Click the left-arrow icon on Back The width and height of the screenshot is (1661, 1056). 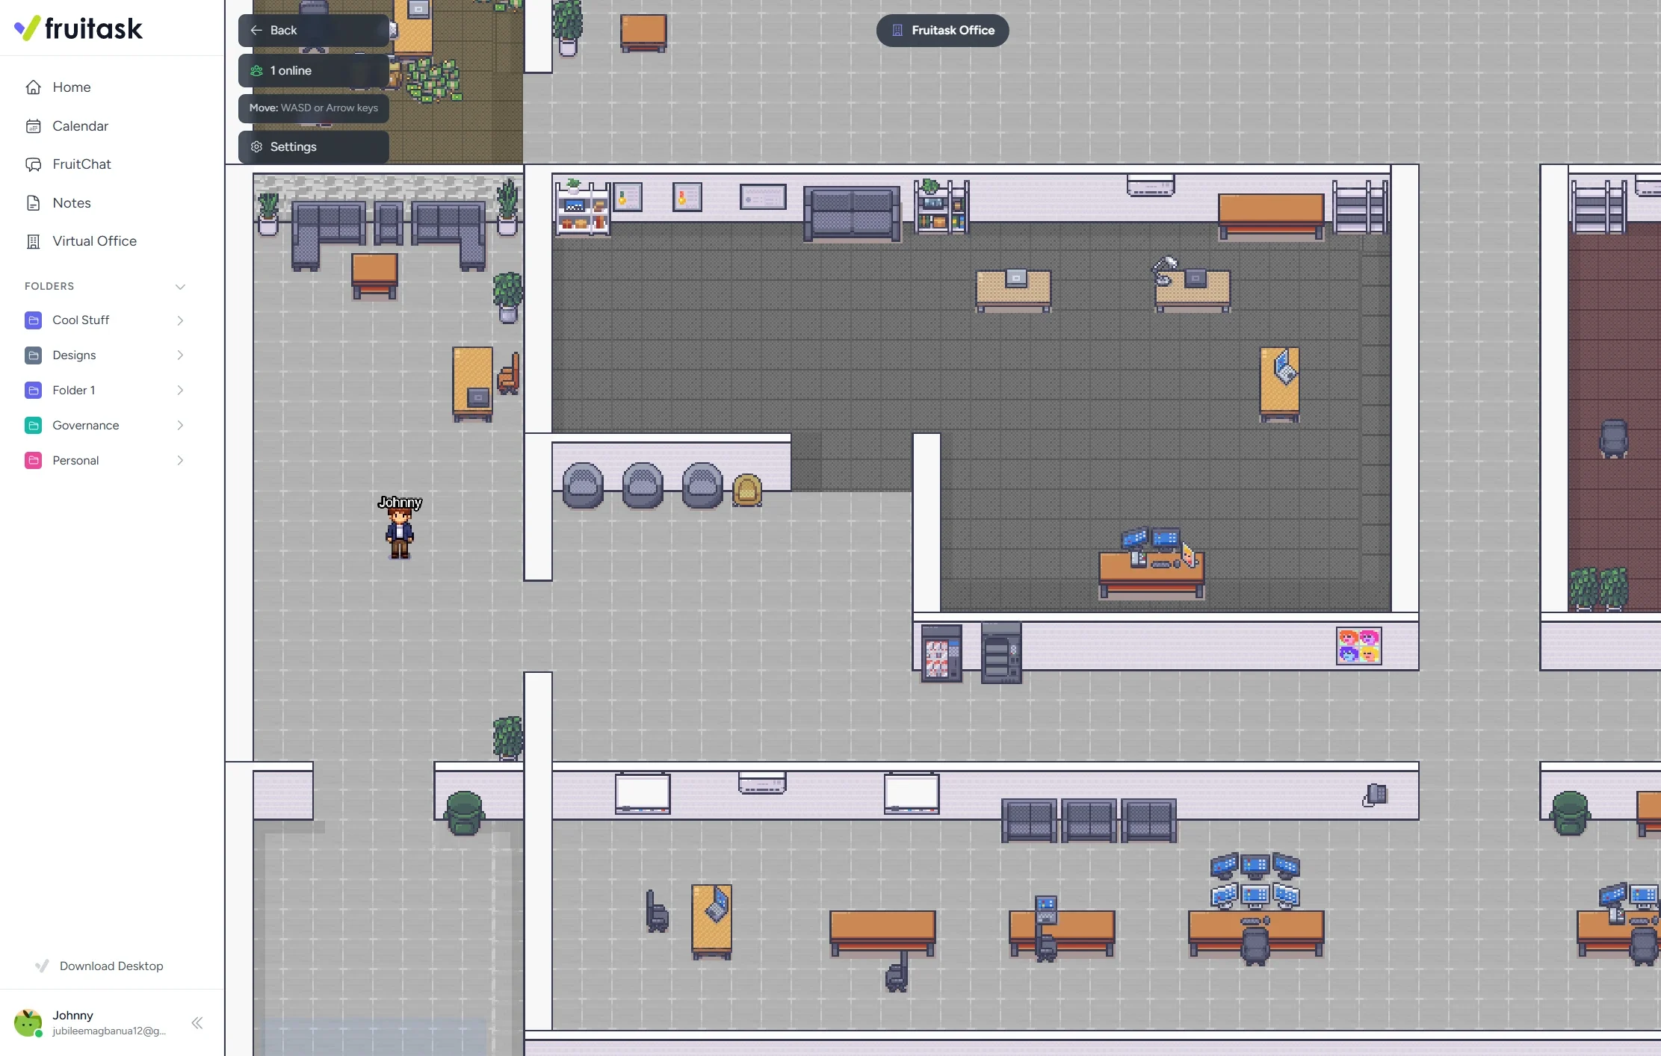tap(256, 31)
